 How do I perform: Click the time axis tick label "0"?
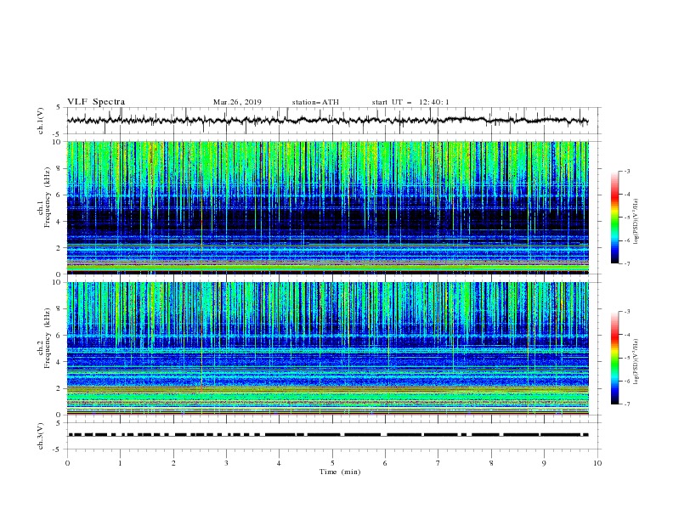(67, 463)
